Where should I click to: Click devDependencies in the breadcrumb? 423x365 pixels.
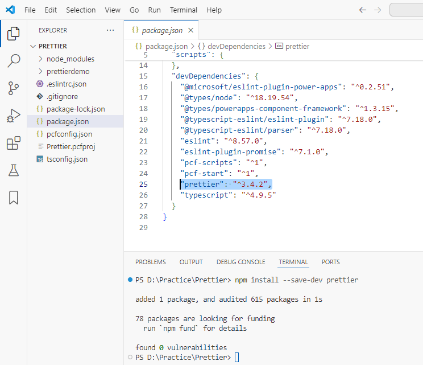click(236, 46)
